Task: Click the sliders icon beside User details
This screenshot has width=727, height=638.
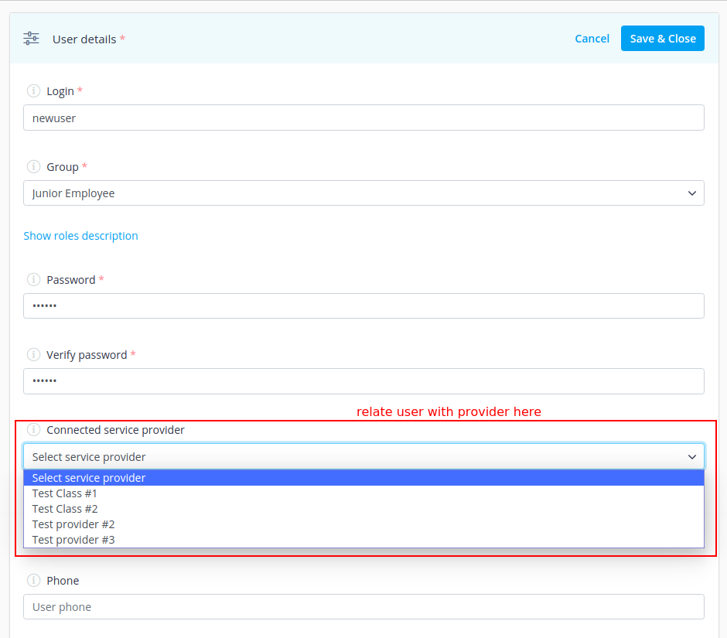Action: click(31, 39)
